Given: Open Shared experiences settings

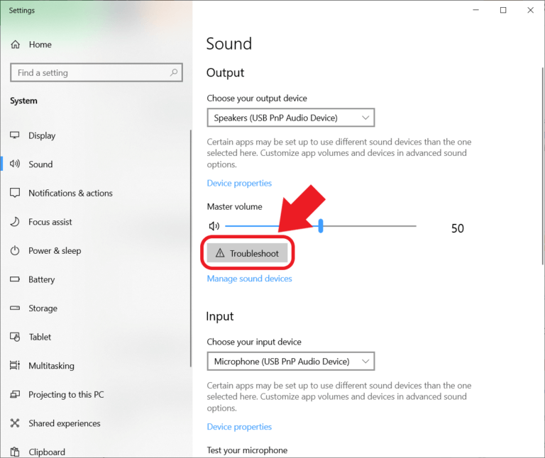Looking at the screenshot, I should (x=64, y=423).
